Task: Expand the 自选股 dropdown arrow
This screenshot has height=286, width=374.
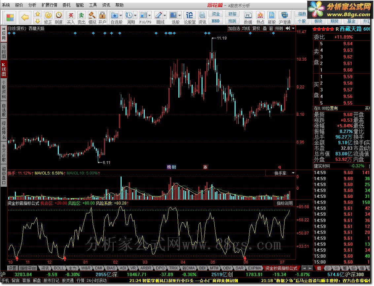Action: pos(121,16)
